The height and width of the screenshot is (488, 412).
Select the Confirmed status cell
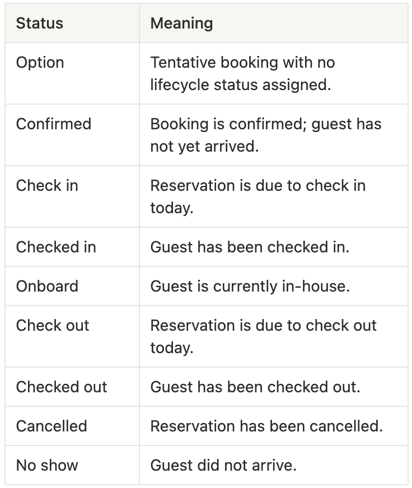point(72,135)
